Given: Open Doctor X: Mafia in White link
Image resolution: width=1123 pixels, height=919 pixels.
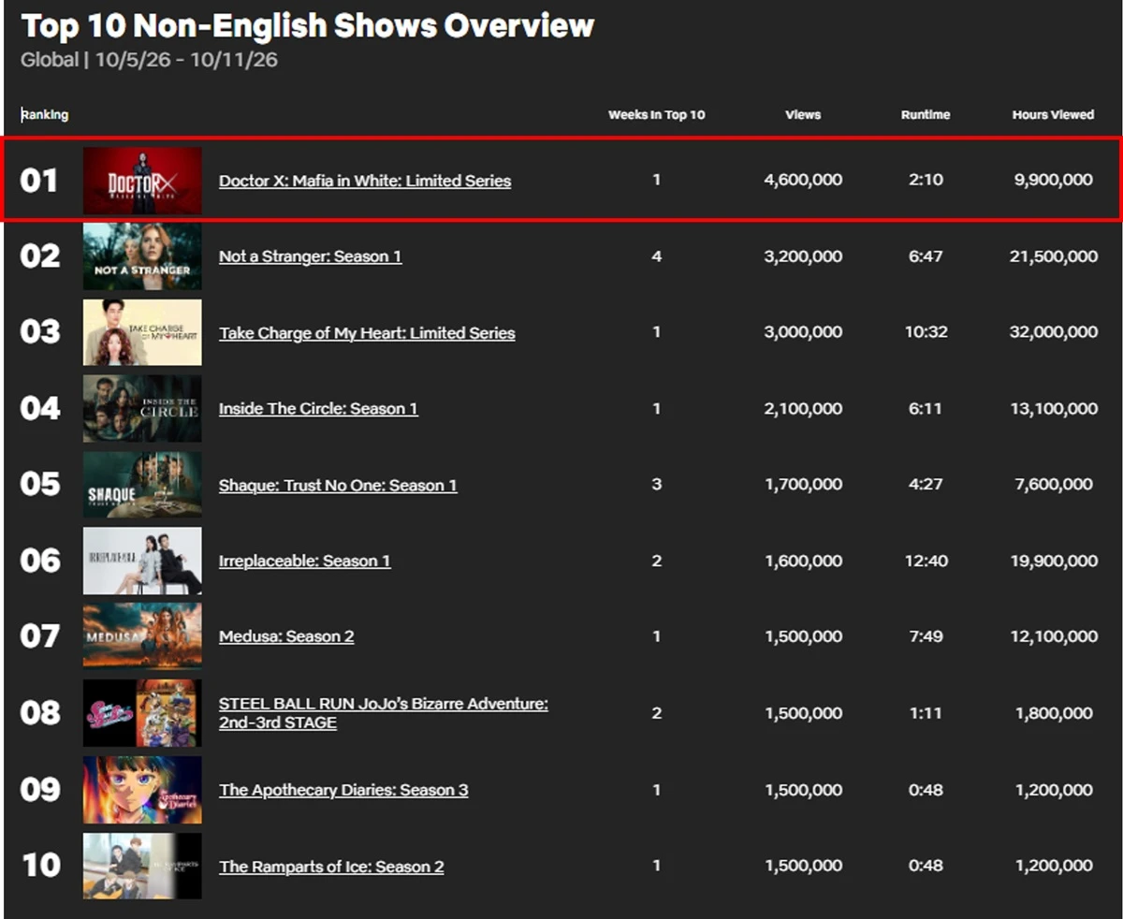Looking at the screenshot, I should point(365,181).
